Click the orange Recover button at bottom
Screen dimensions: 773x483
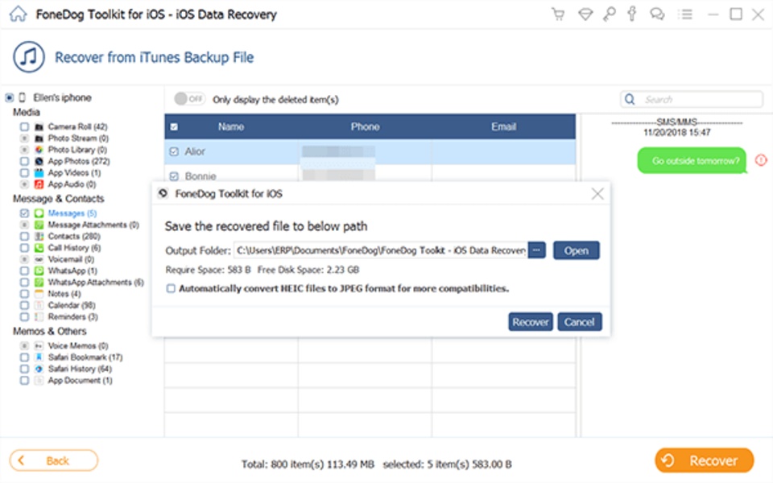[x=704, y=460]
